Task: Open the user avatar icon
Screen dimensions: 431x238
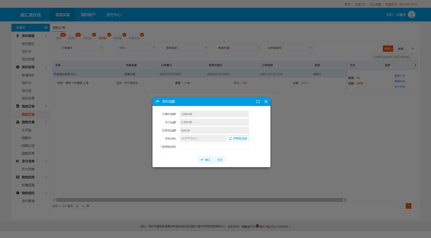Action: pos(412,15)
